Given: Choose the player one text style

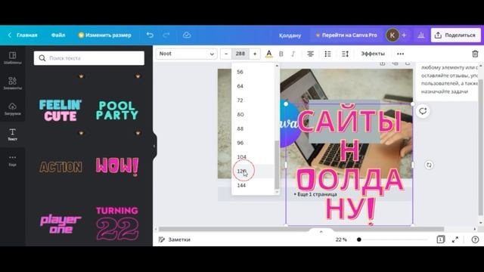Looking at the screenshot, I should [60, 224].
